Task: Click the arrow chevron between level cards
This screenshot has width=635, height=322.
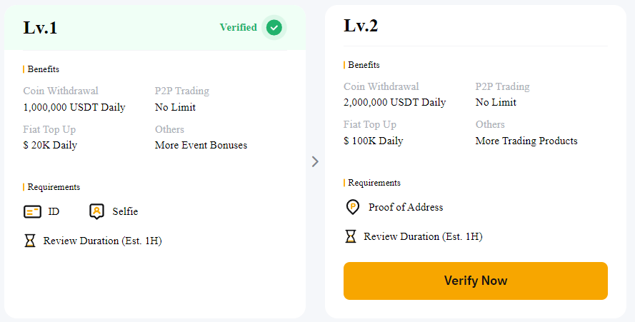Action: point(315,161)
